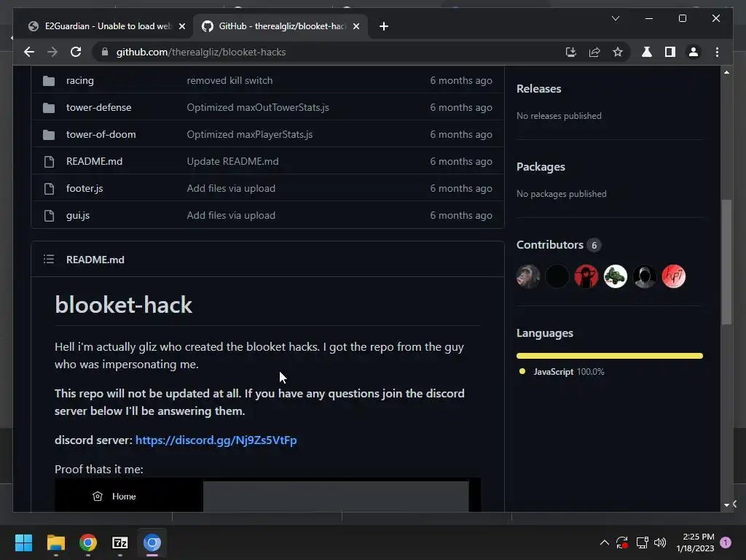Click the browser forward arrow
The image size is (746, 560).
tap(52, 52)
